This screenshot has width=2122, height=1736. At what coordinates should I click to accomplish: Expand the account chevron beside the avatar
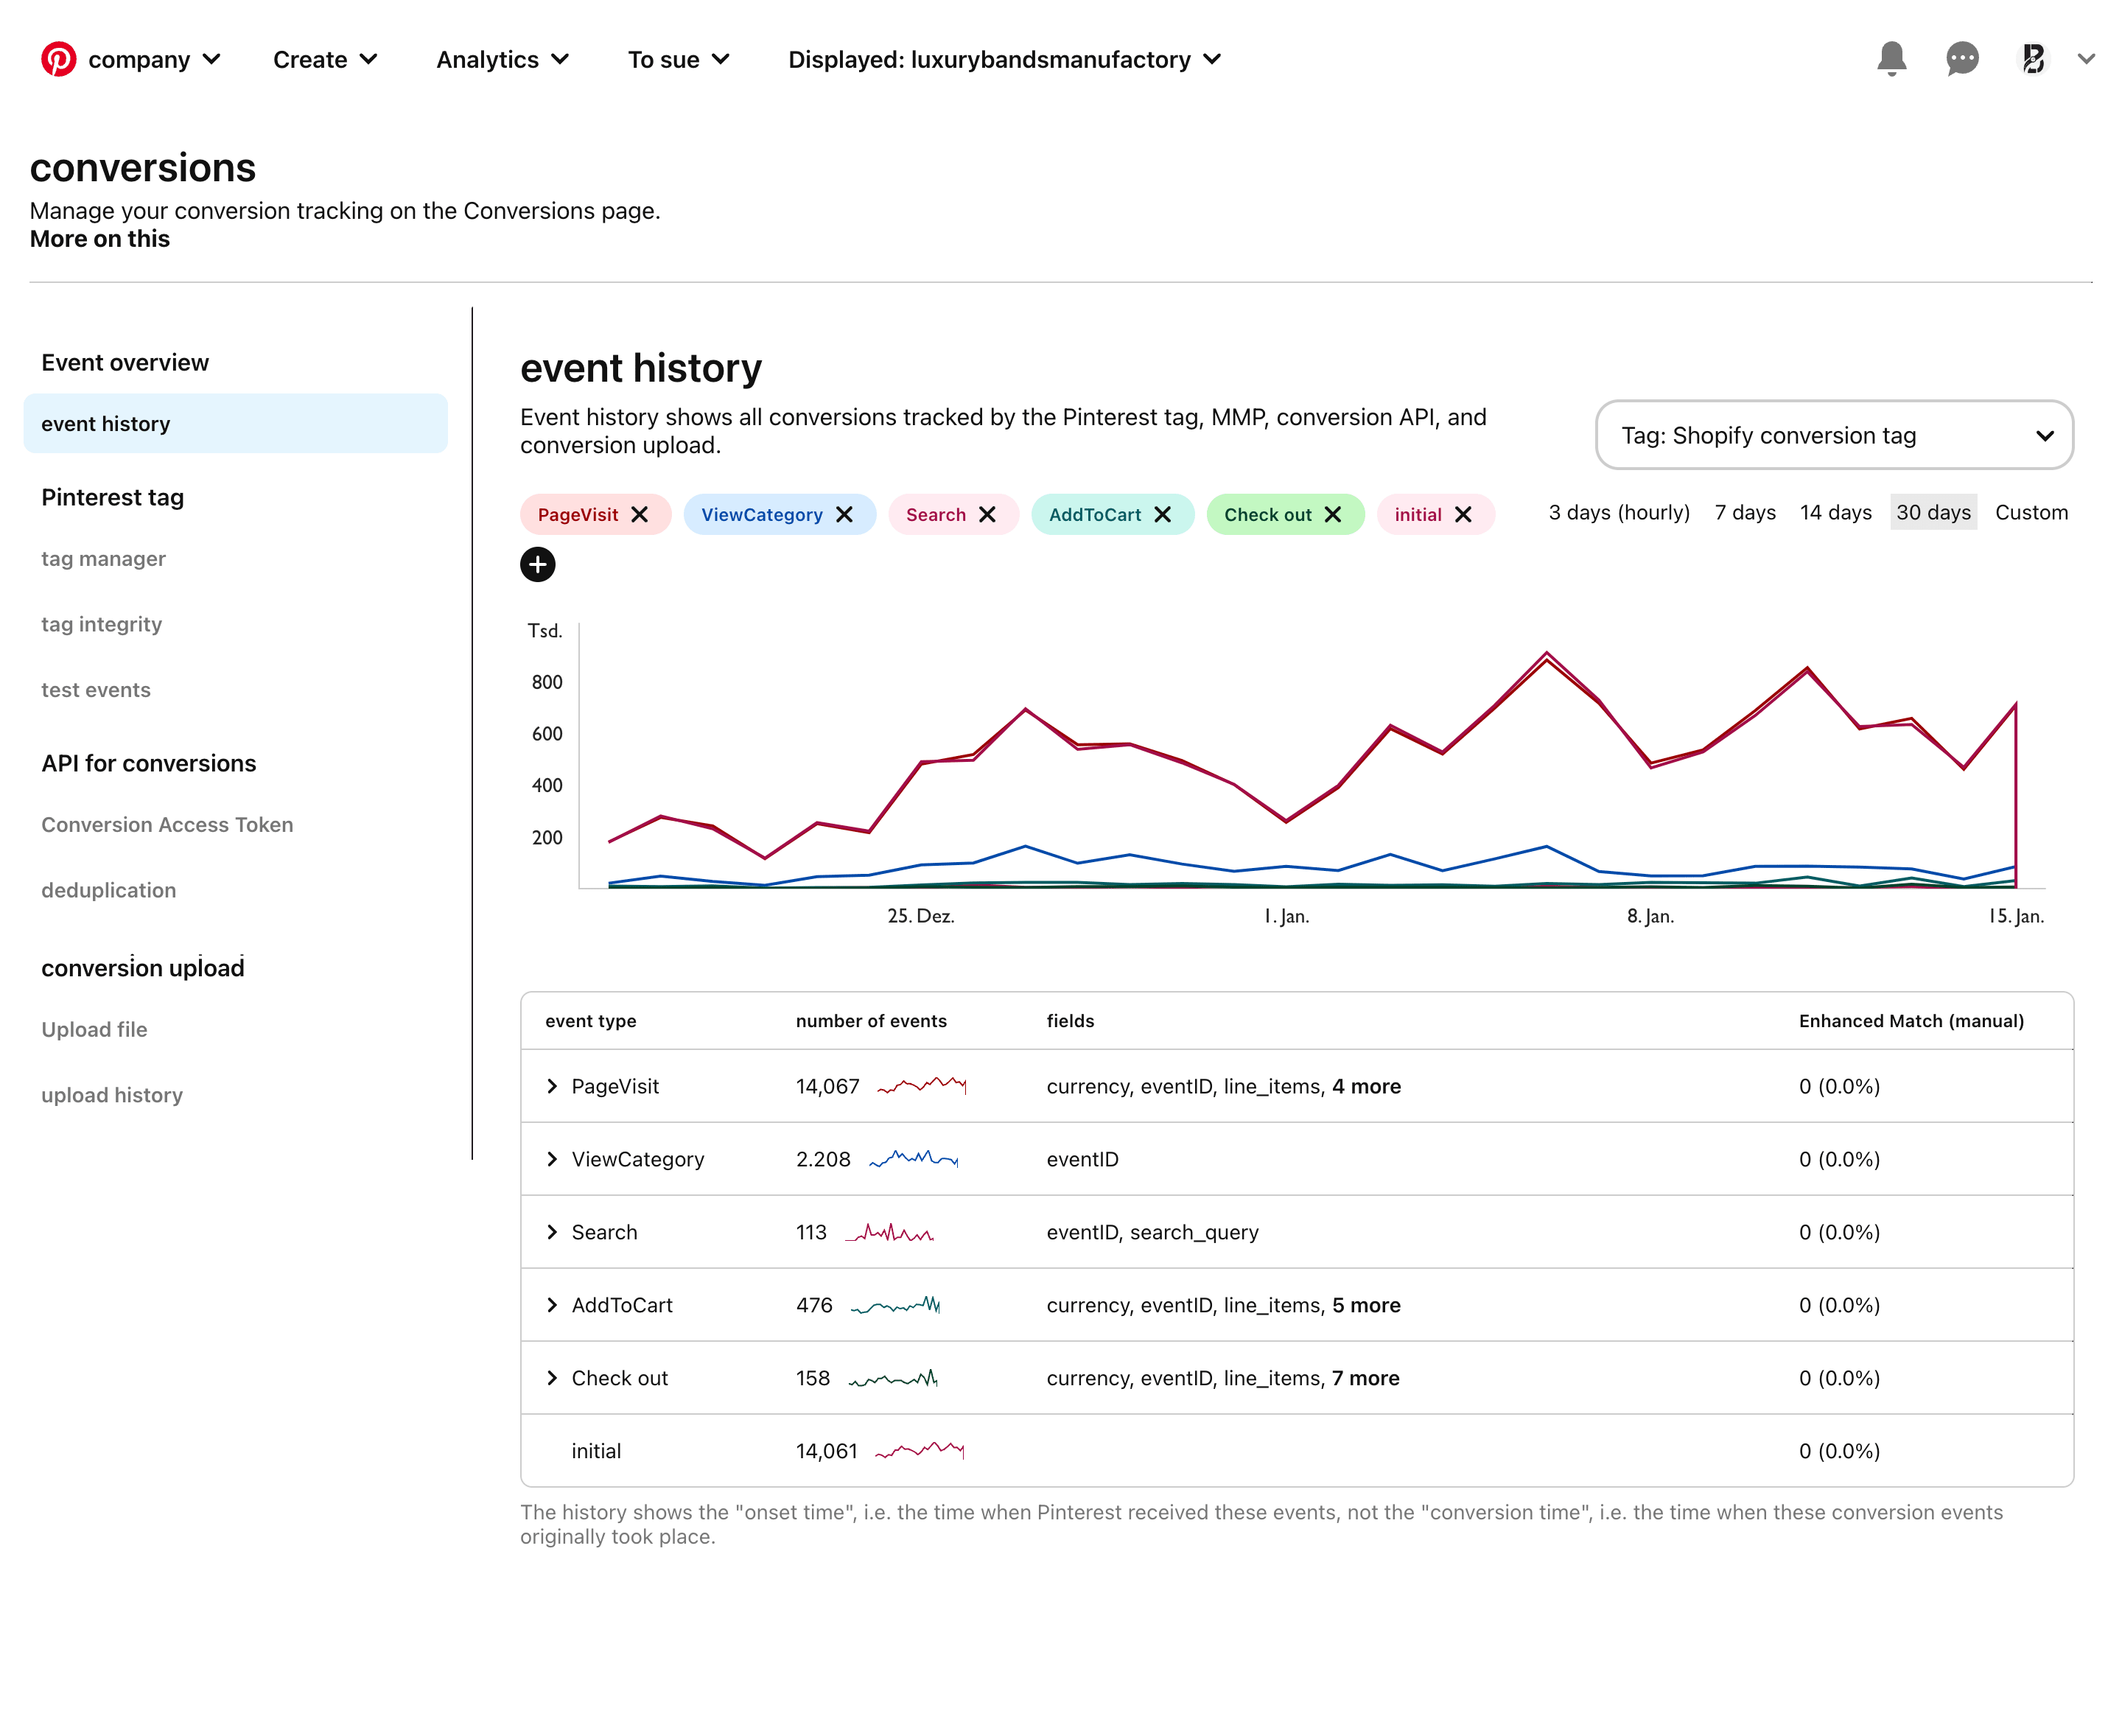pyautogui.click(x=2086, y=59)
